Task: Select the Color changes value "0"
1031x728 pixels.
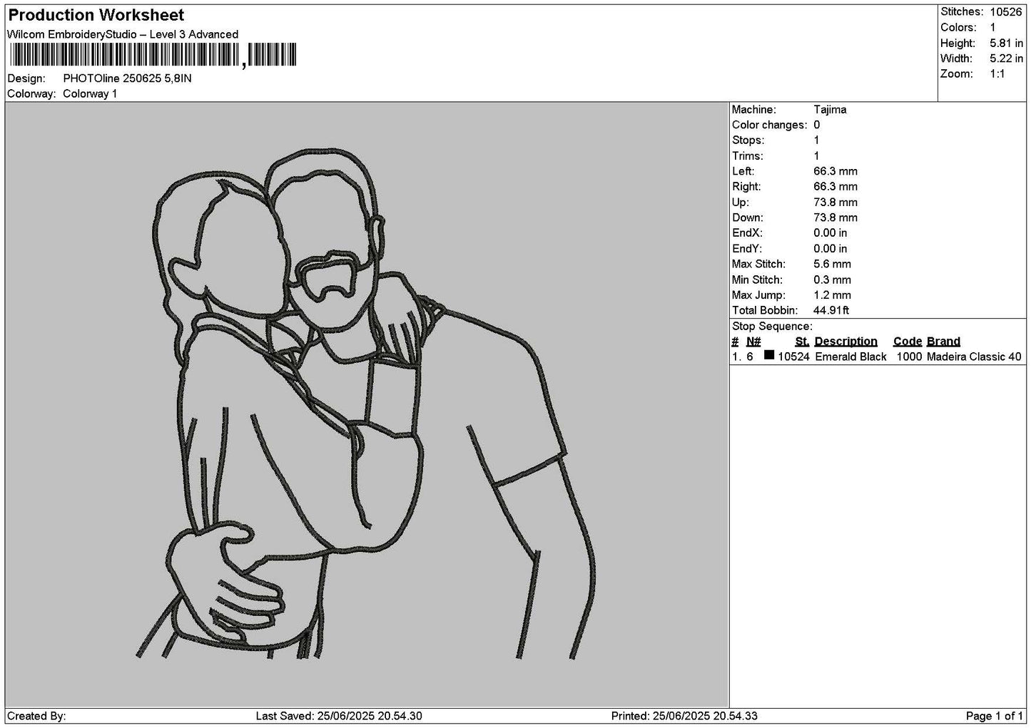Action: coord(817,125)
